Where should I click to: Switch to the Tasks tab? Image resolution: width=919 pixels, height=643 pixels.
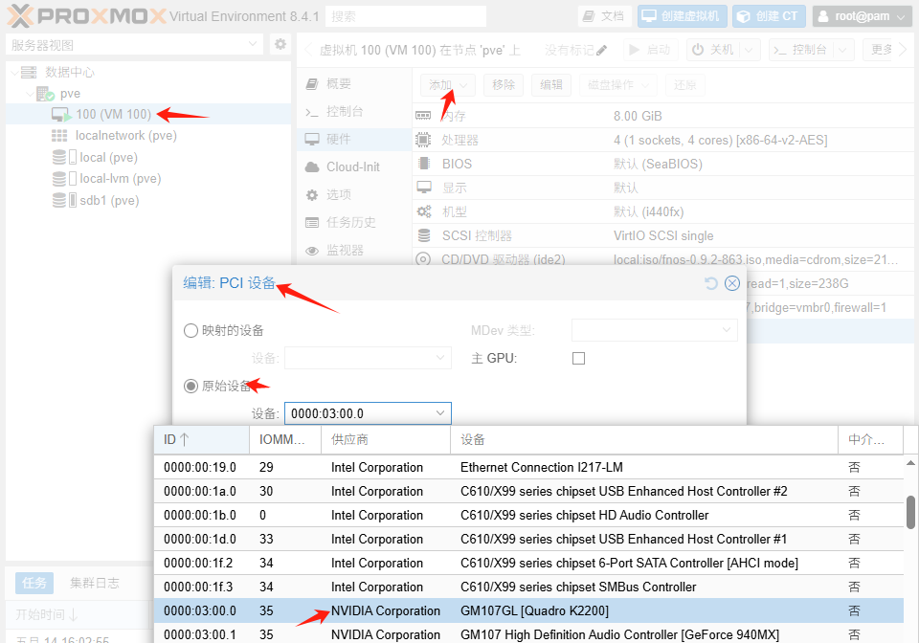click(34, 583)
